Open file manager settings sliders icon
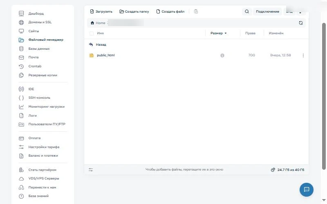327x204 pixels. pyautogui.click(x=91, y=170)
